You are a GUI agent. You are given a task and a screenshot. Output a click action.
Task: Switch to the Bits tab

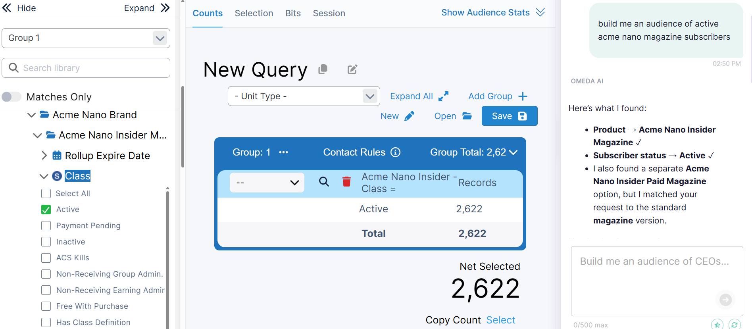coord(293,13)
